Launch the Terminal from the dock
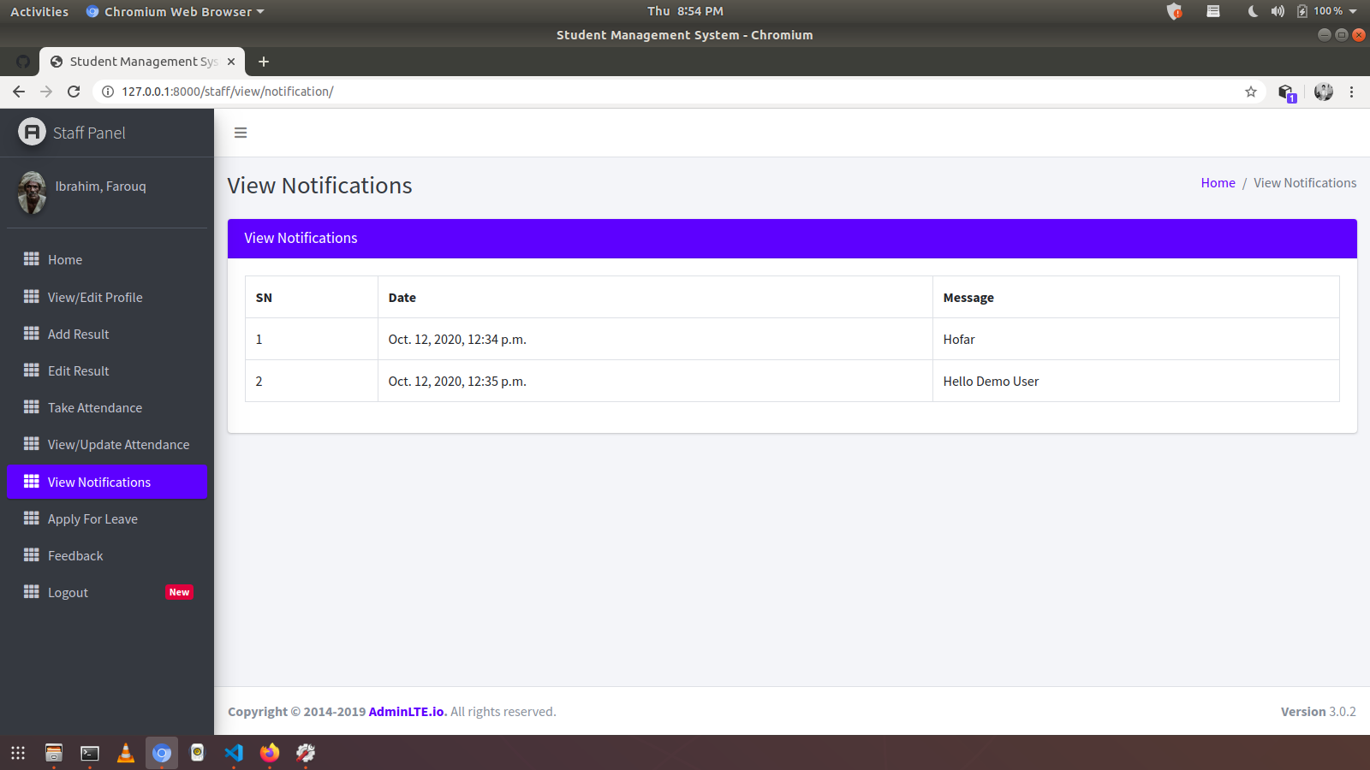This screenshot has height=770, width=1370. tap(90, 753)
